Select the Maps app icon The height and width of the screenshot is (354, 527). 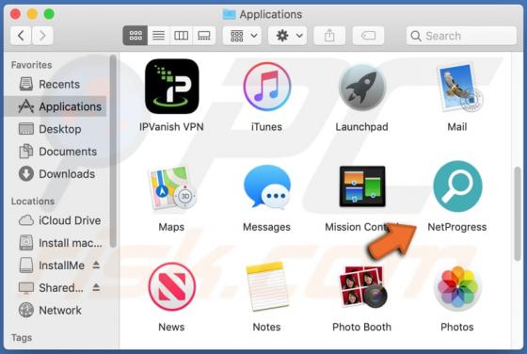pyautogui.click(x=171, y=187)
